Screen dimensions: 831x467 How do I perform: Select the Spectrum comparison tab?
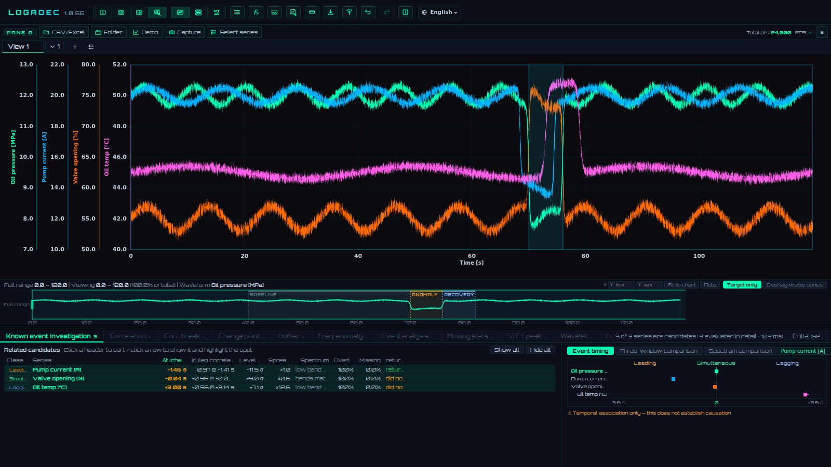click(740, 351)
